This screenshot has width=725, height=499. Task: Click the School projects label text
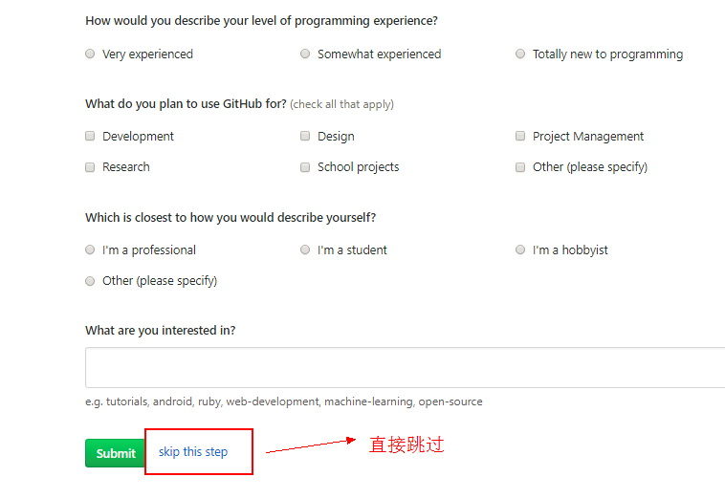(x=358, y=167)
